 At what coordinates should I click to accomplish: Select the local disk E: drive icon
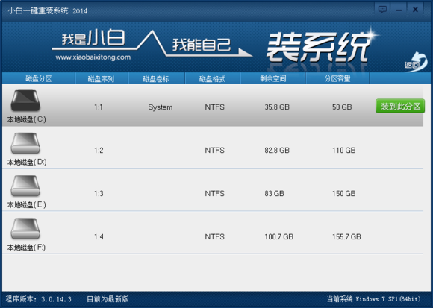[25, 186]
